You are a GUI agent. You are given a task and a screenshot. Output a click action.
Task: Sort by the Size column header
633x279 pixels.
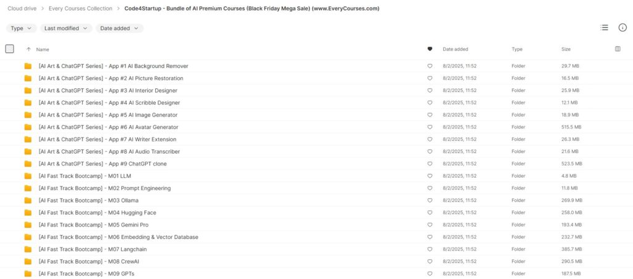566,49
